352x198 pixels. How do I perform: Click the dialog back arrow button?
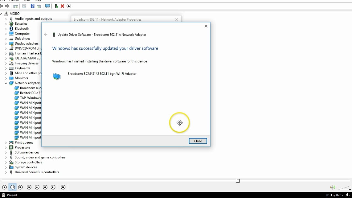(x=46, y=34)
